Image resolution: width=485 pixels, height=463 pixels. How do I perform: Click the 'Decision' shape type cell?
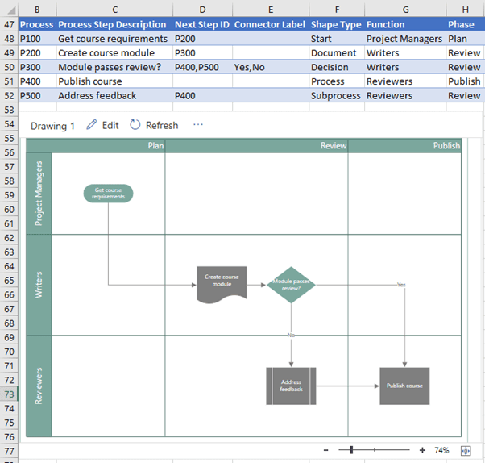337,67
